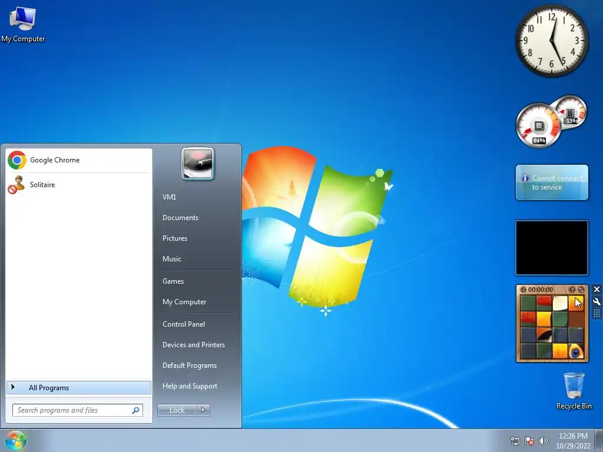Open Default Programs
Viewport: 603px width, 452px height.
coord(189,366)
